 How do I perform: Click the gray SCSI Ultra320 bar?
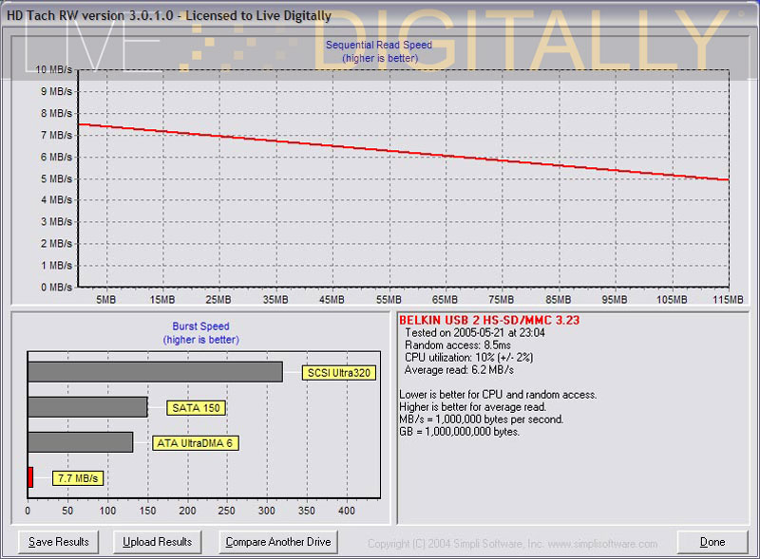(x=155, y=371)
